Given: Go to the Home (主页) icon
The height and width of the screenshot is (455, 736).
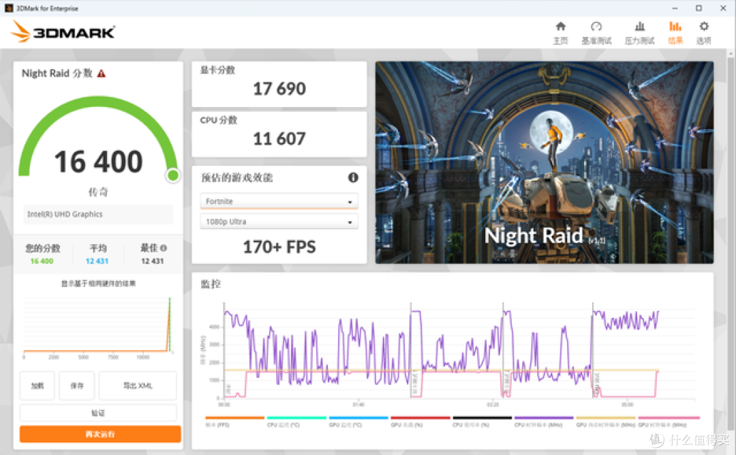Looking at the screenshot, I should (560, 27).
